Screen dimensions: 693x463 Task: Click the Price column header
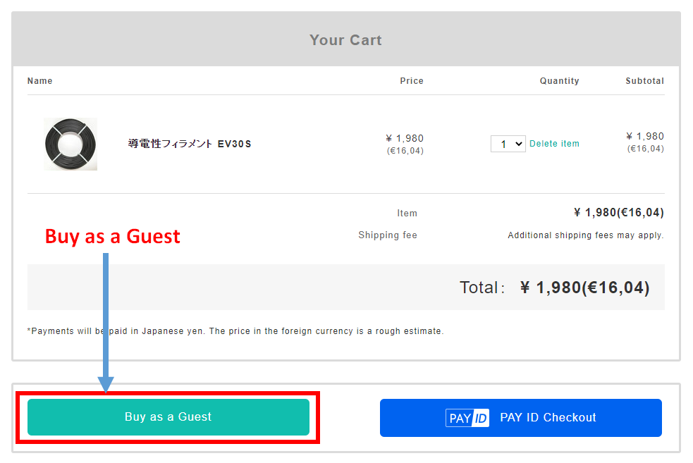click(x=412, y=81)
